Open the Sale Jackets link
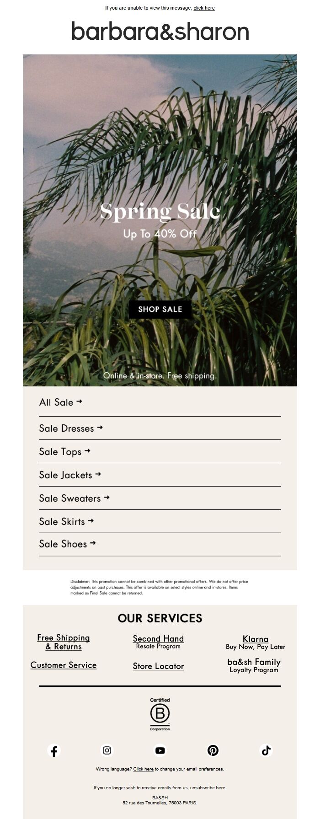This screenshot has width=320, height=819. [65, 475]
